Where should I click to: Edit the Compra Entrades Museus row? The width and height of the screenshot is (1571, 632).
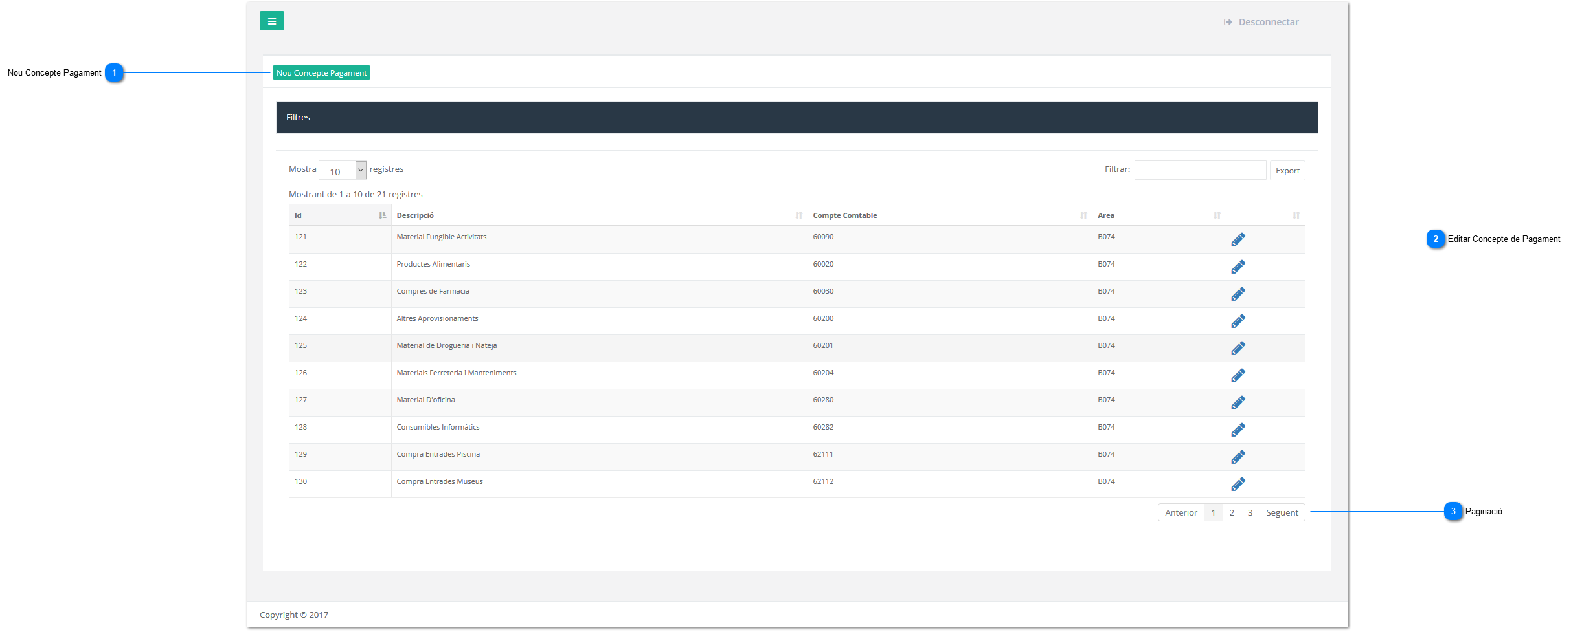1238,485
